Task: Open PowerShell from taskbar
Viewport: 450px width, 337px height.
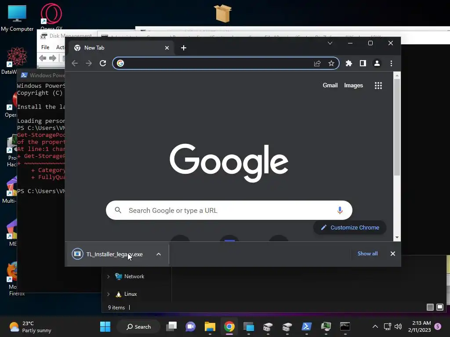Action: pos(306,326)
